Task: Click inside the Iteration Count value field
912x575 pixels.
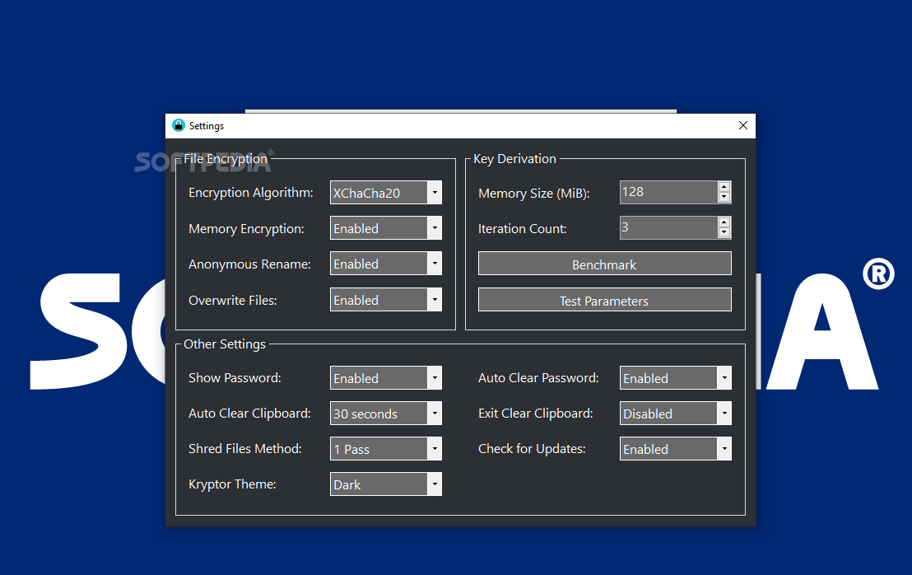Action: [667, 227]
